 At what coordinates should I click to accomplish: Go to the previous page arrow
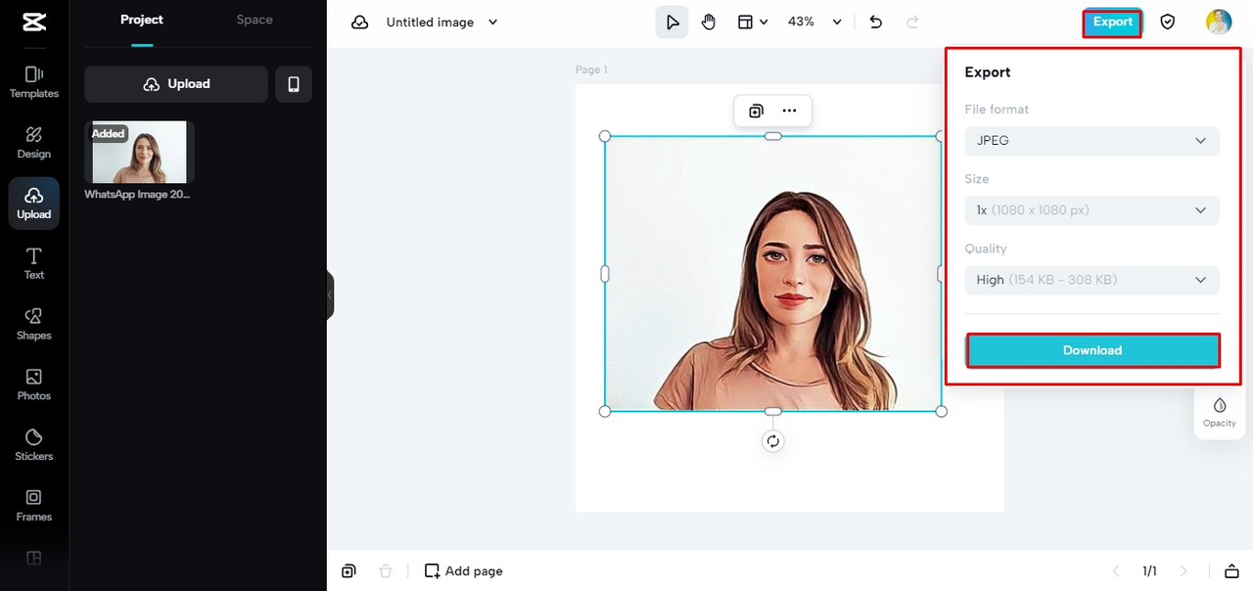point(1115,570)
